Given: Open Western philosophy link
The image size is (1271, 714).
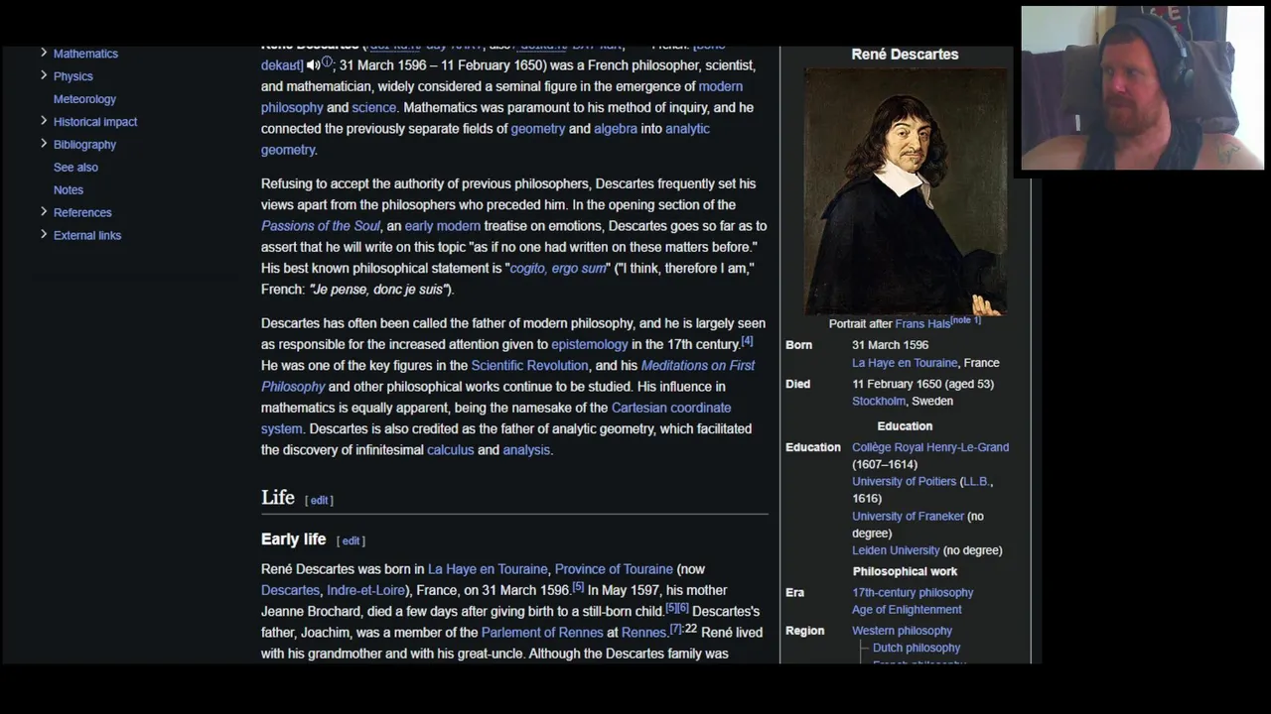Looking at the screenshot, I should tap(902, 631).
